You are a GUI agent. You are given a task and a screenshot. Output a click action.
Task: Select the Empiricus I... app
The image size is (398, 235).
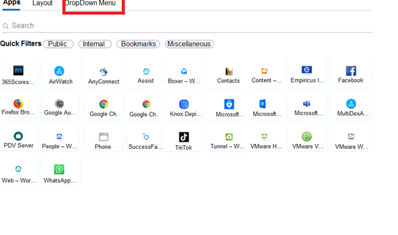[x=307, y=72]
